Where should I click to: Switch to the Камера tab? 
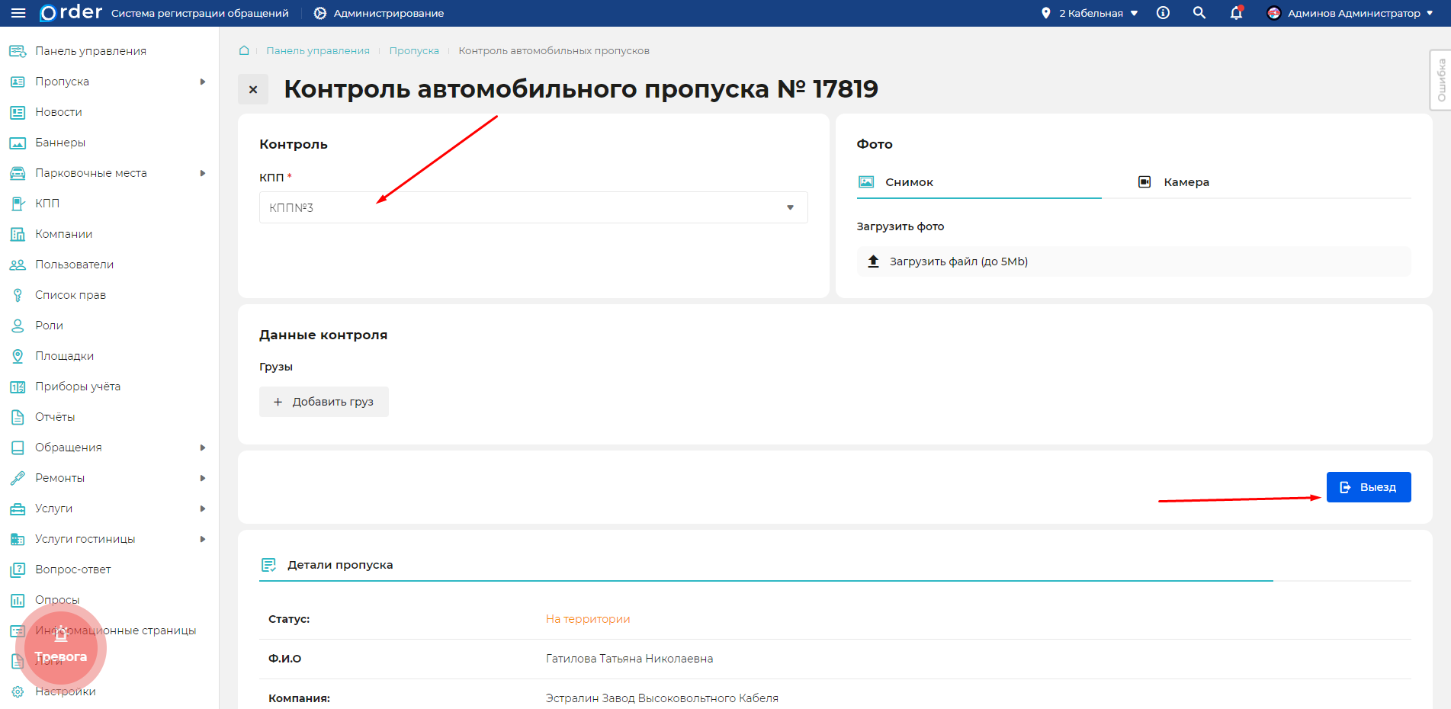click(1186, 182)
